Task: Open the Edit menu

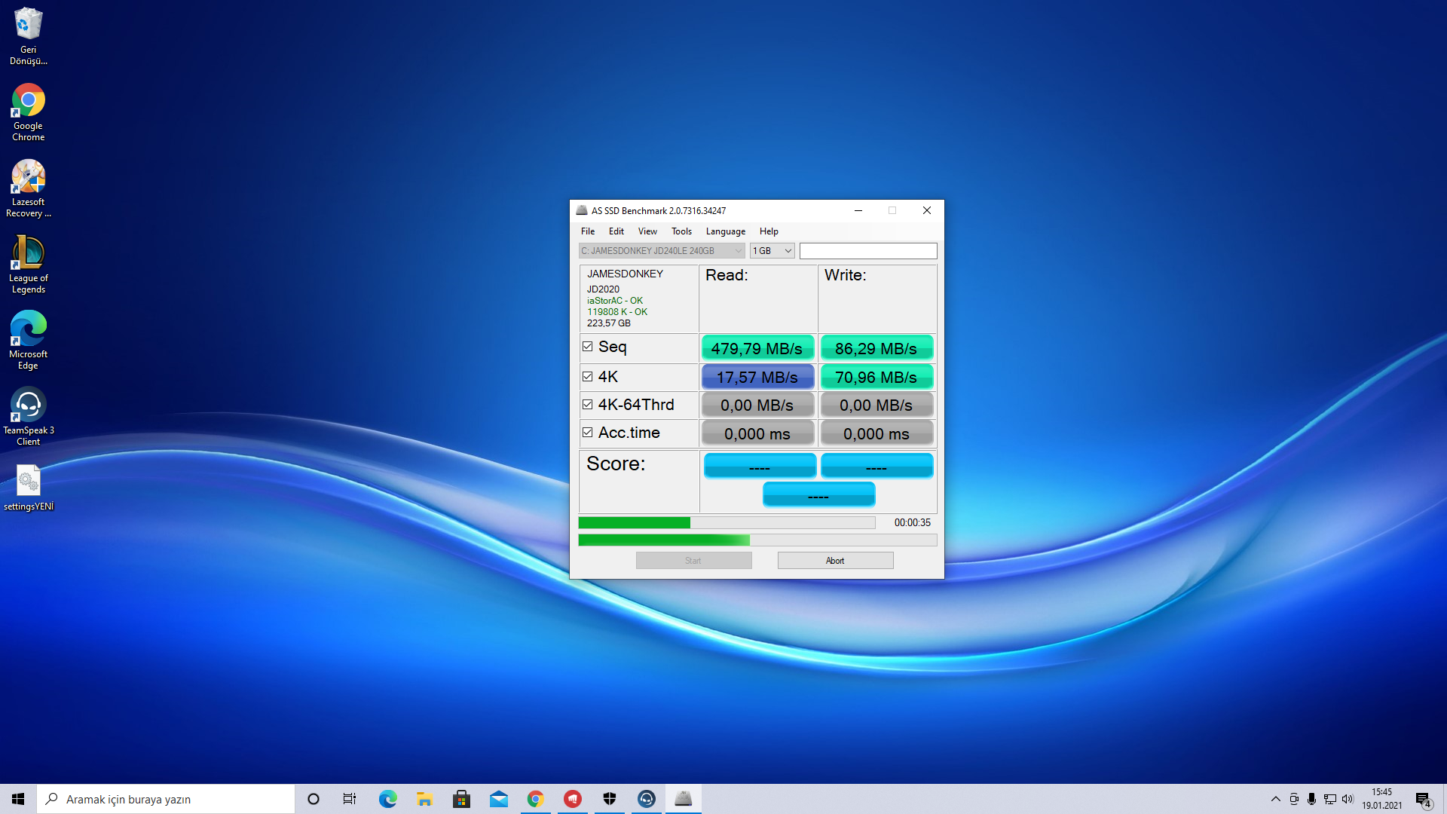Action: point(616,231)
